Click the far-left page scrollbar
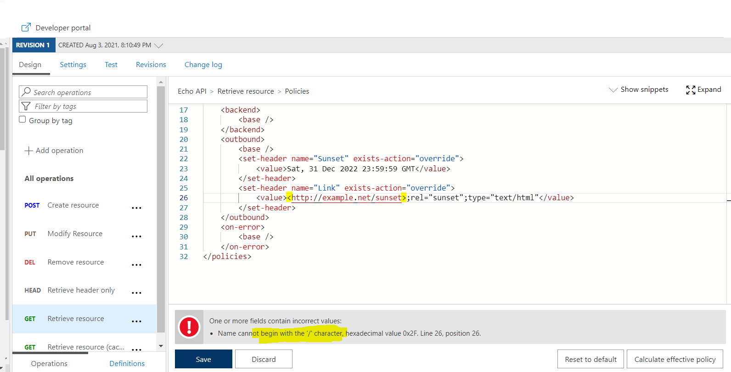 (2, 99)
